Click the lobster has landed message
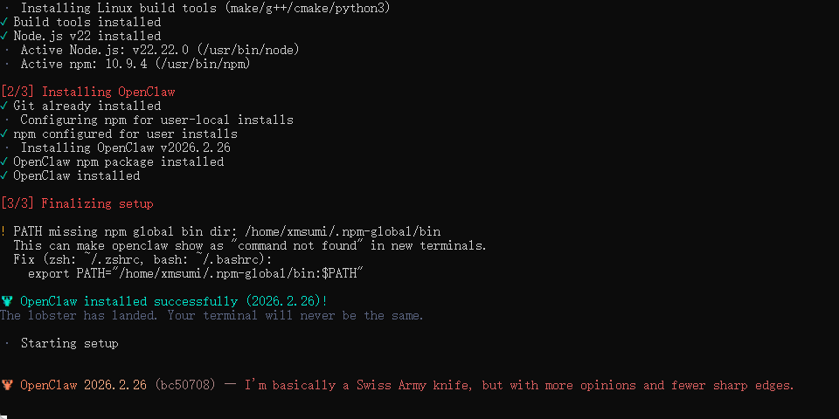Screen dimensions: 839x419 point(211,315)
